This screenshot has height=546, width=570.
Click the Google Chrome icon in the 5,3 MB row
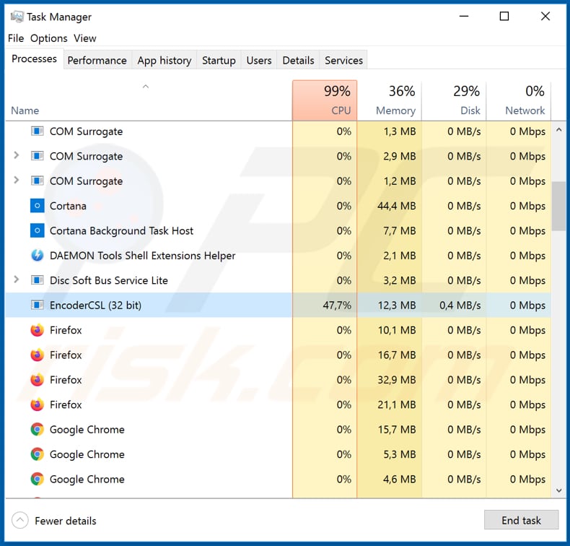pos(37,454)
